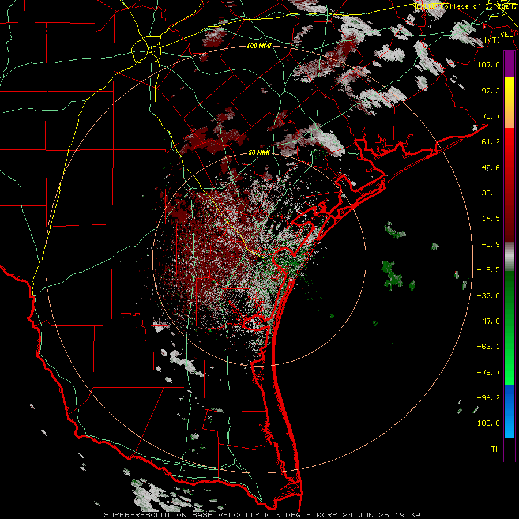Viewport: 519px width, 519px height.
Task: Select the -94.2 legend value
Action: 488,398
